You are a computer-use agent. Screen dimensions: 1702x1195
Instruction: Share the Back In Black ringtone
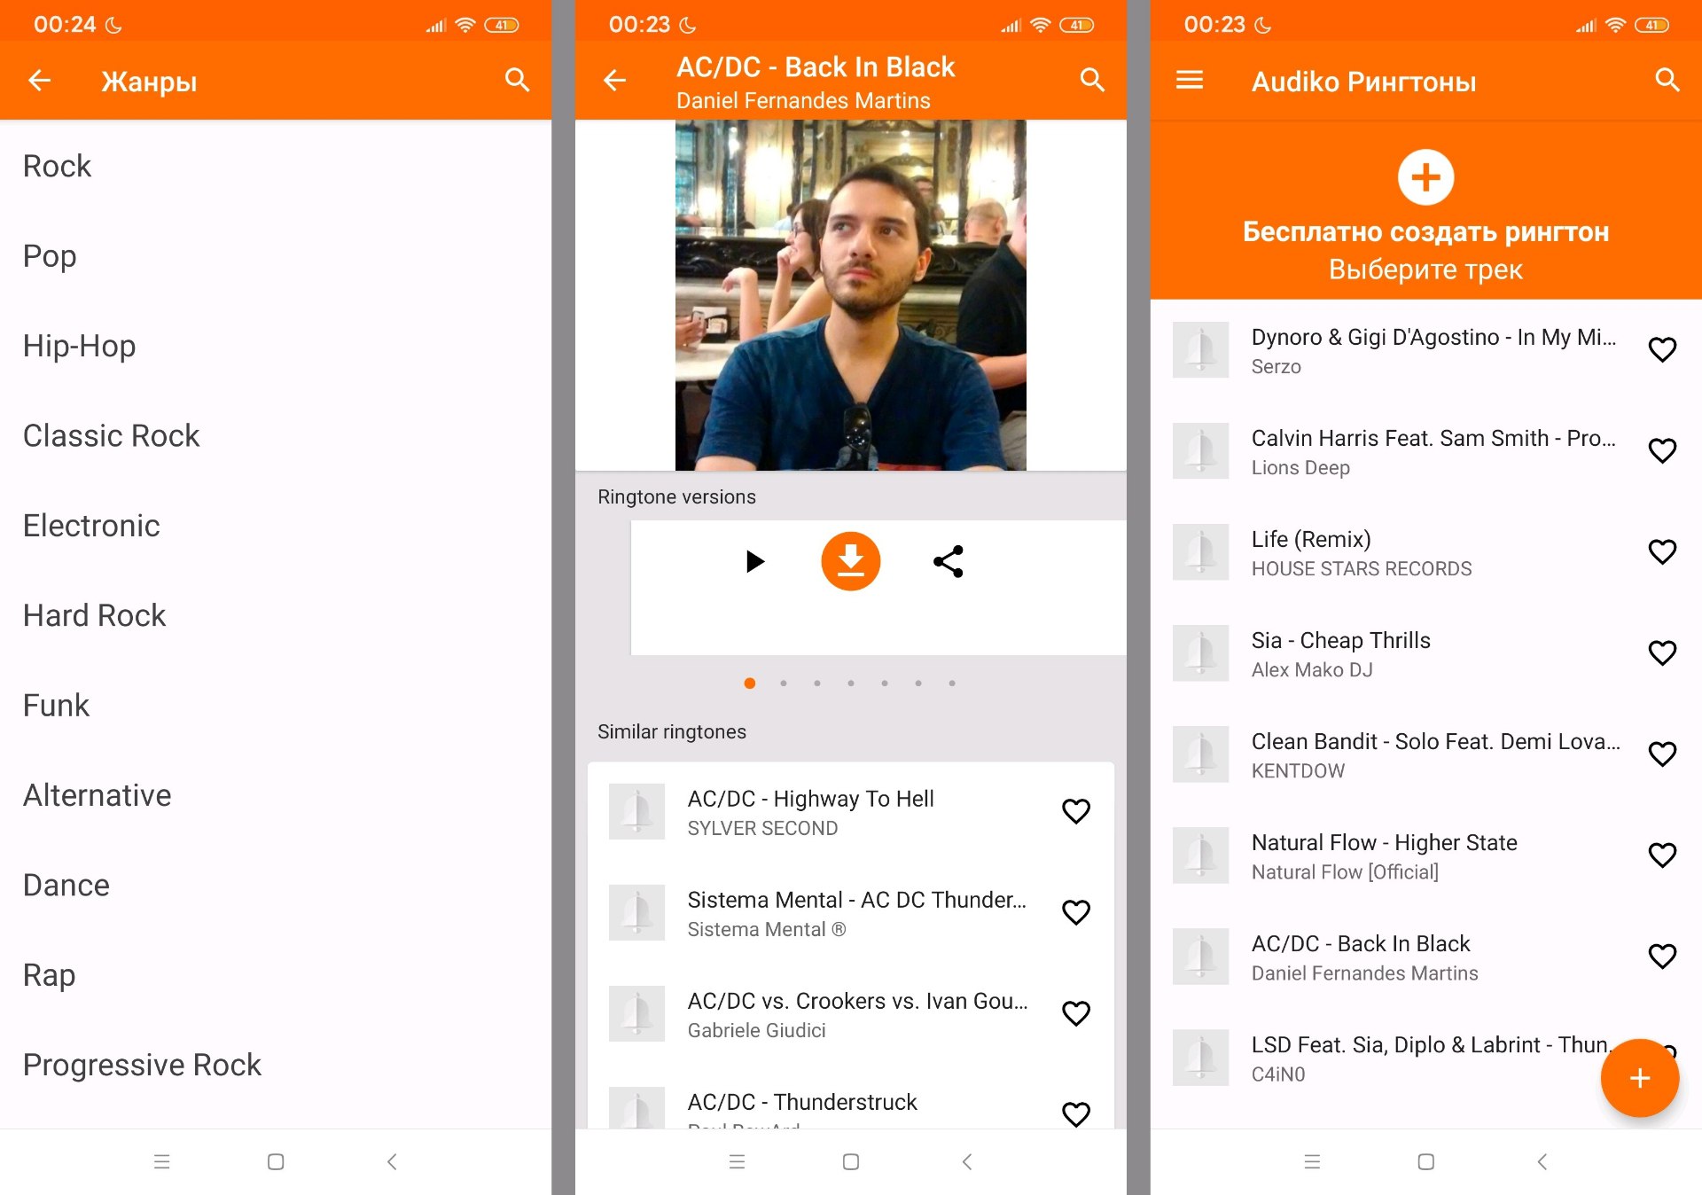click(x=948, y=561)
